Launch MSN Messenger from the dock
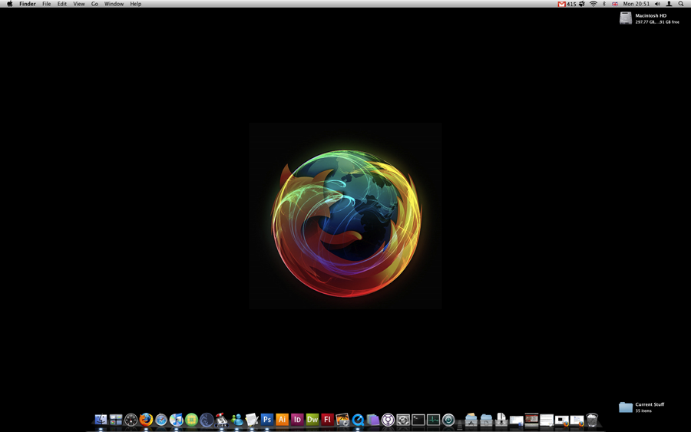This screenshot has width=691, height=432. pyautogui.click(x=236, y=420)
